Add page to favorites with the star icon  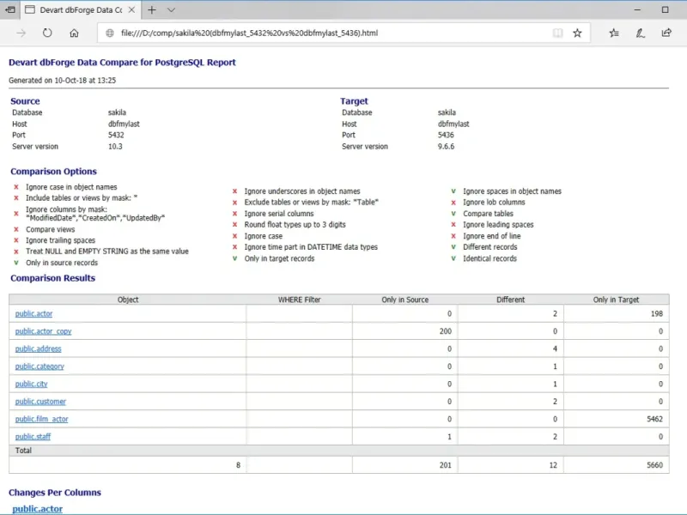coord(577,33)
